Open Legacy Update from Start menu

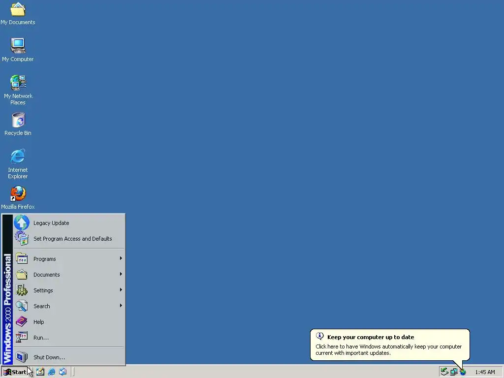(69, 223)
